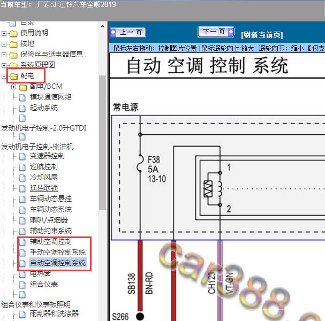Select the 配电/BCM folder item
The height and width of the screenshot is (321, 325).
(46, 86)
